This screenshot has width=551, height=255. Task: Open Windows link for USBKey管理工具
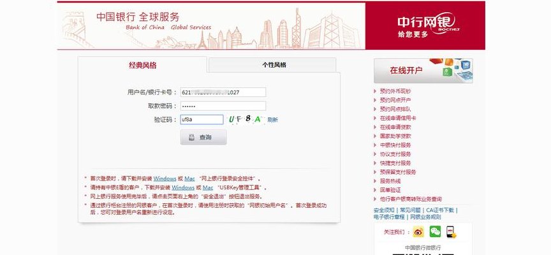point(183,188)
